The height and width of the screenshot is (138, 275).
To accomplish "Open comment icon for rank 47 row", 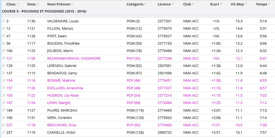I will point(4,36).
